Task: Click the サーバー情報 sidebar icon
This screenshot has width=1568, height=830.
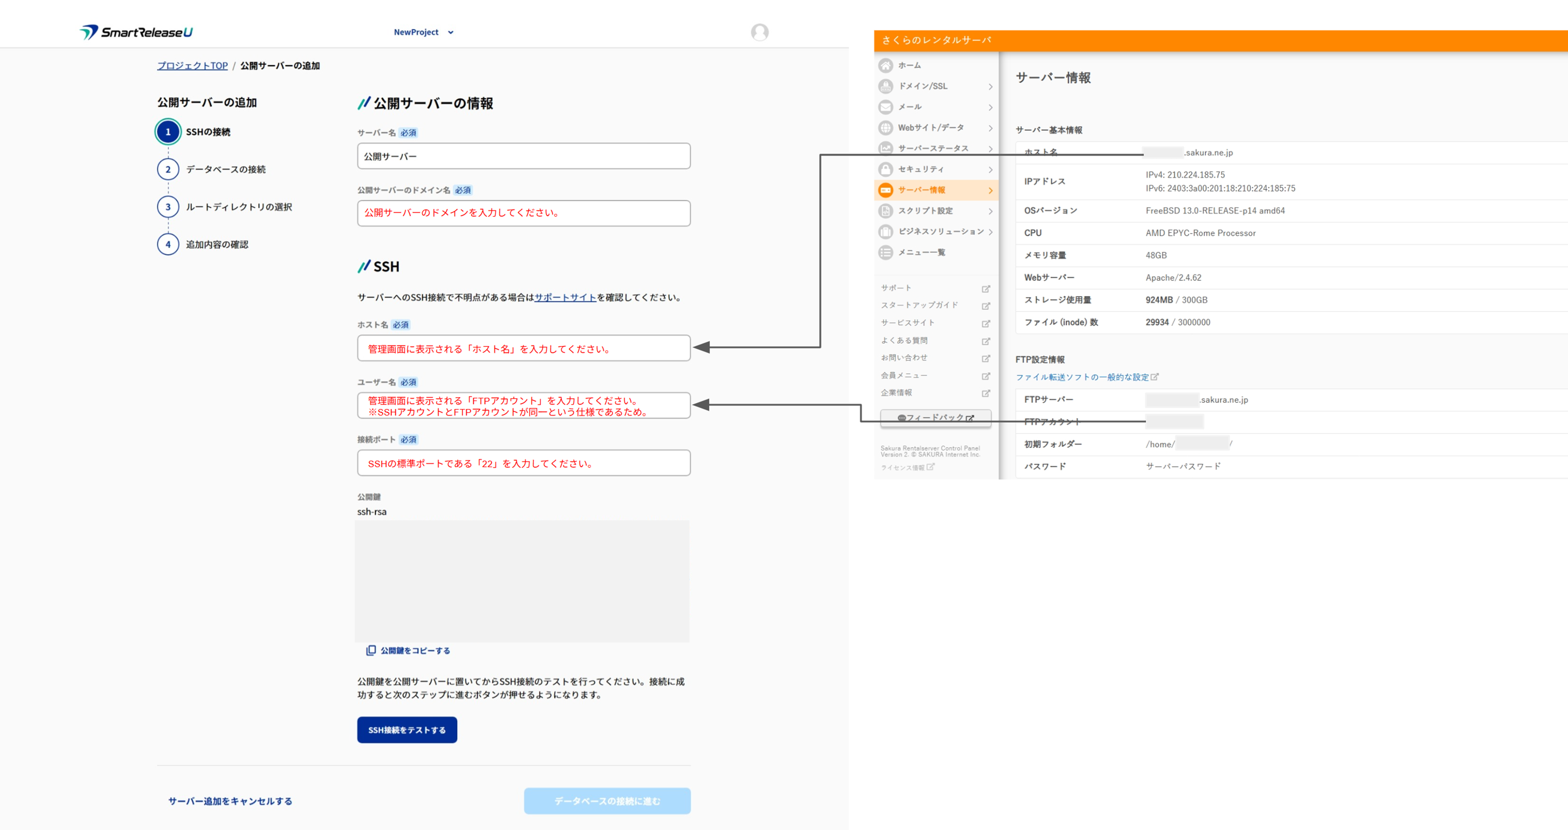Action: pos(886,190)
